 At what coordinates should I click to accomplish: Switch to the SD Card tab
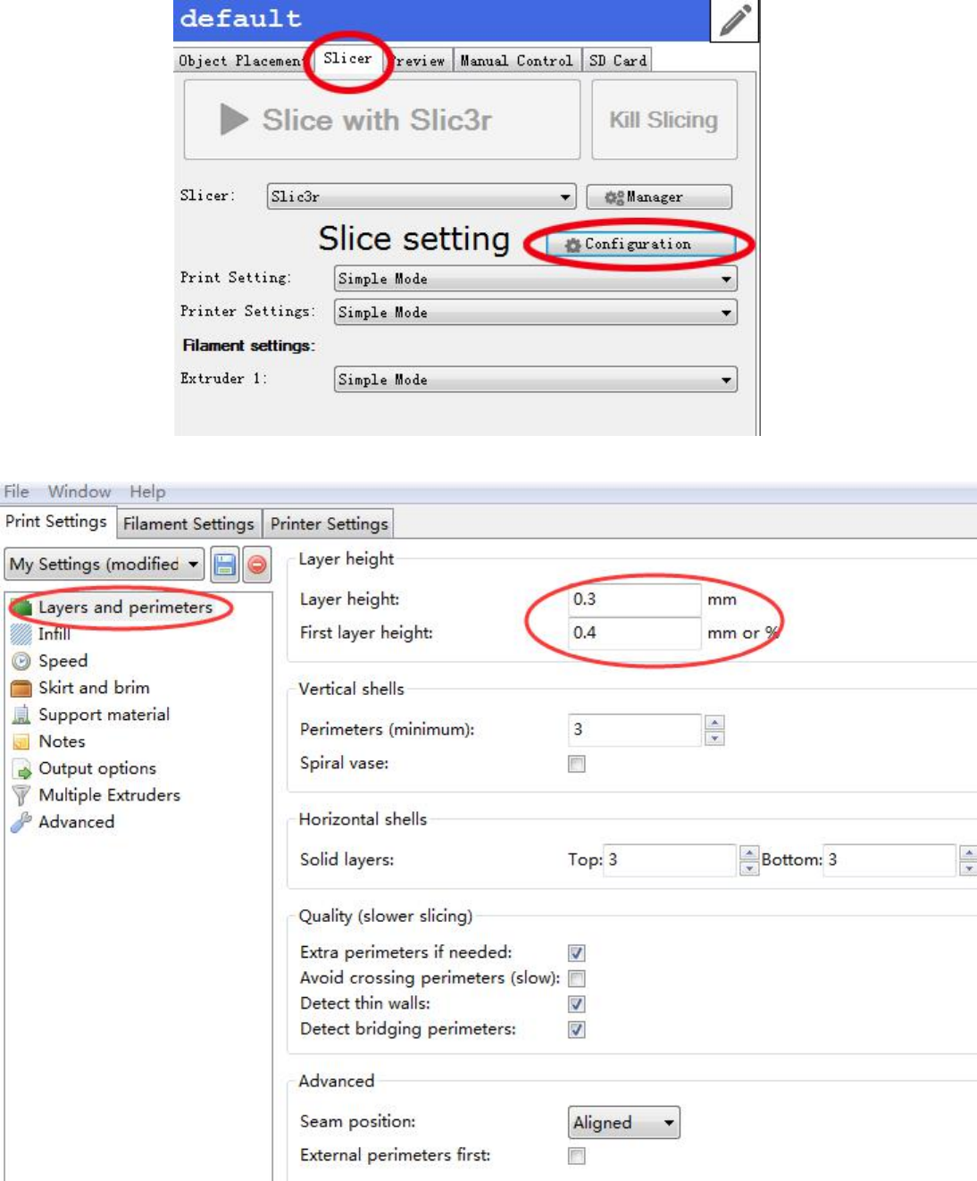(617, 61)
